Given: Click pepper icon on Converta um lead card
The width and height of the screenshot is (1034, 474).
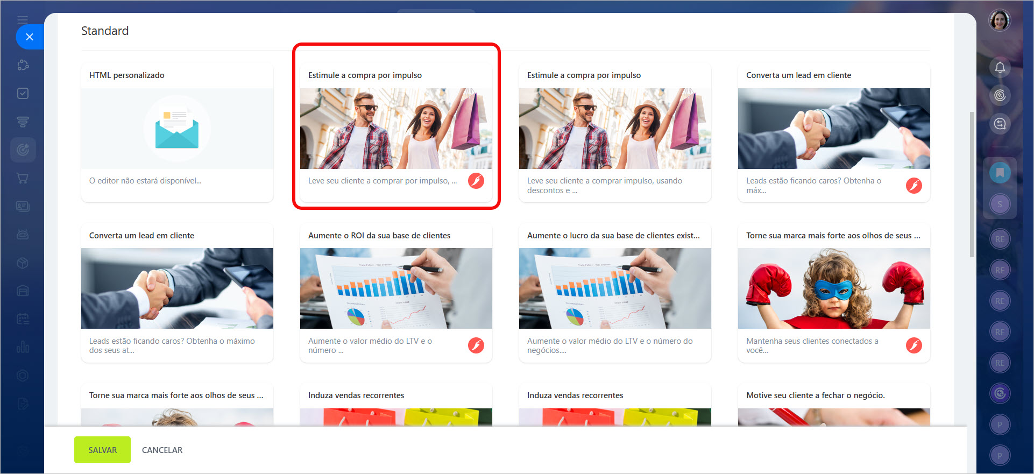Looking at the screenshot, I should click(913, 186).
